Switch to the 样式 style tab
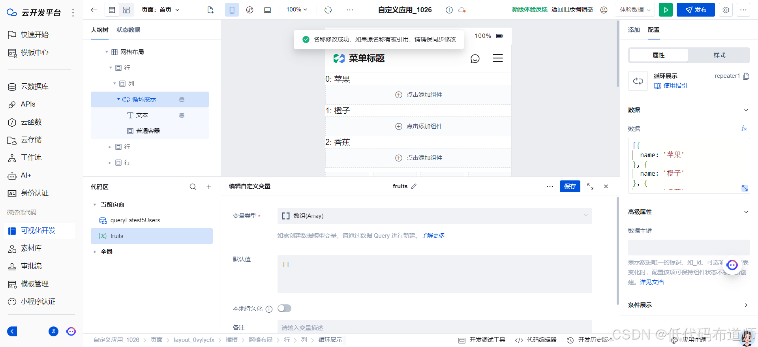Image resolution: width=758 pixels, height=347 pixels. (719, 55)
